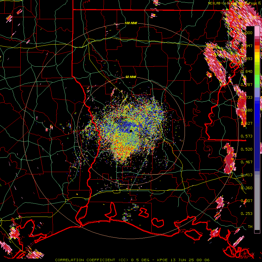Click the 0.680 legend value
Screen dimensions: 262x262
[x=247, y=110]
